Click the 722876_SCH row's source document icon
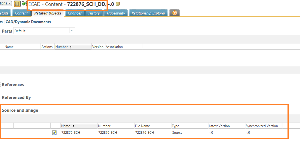304x146 pixels. (55, 133)
